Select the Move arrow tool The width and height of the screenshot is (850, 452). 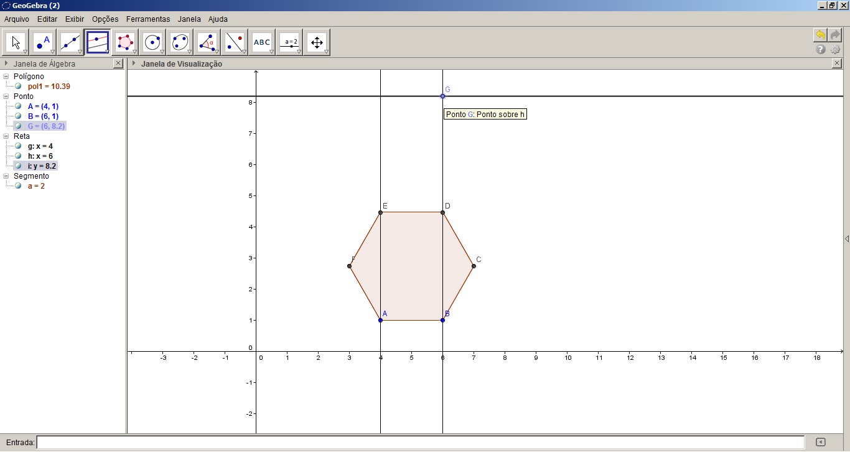click(16, 42)
